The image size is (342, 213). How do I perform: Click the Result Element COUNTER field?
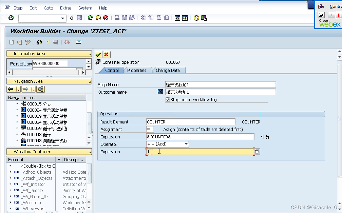point(191,122)
